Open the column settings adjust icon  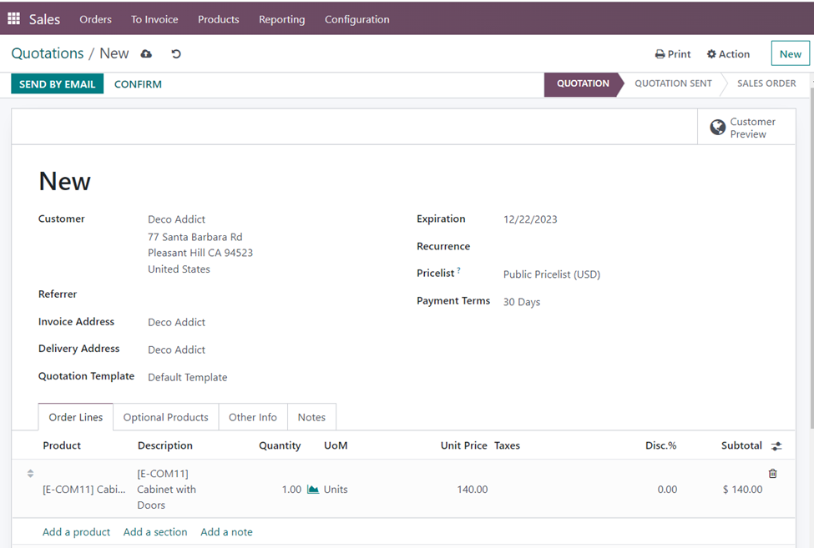[776, 446]
